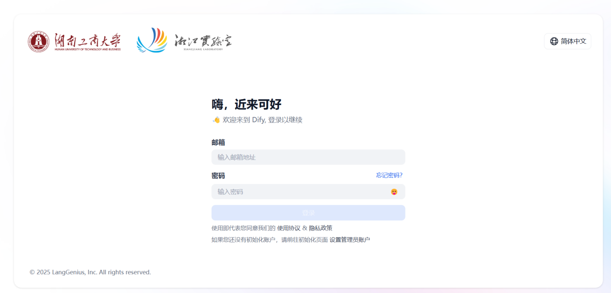Open the 隐私政策 privacy policy link
Image resolution: width=611 pixels, height=293 pixels.
click(x=320, y=228)
